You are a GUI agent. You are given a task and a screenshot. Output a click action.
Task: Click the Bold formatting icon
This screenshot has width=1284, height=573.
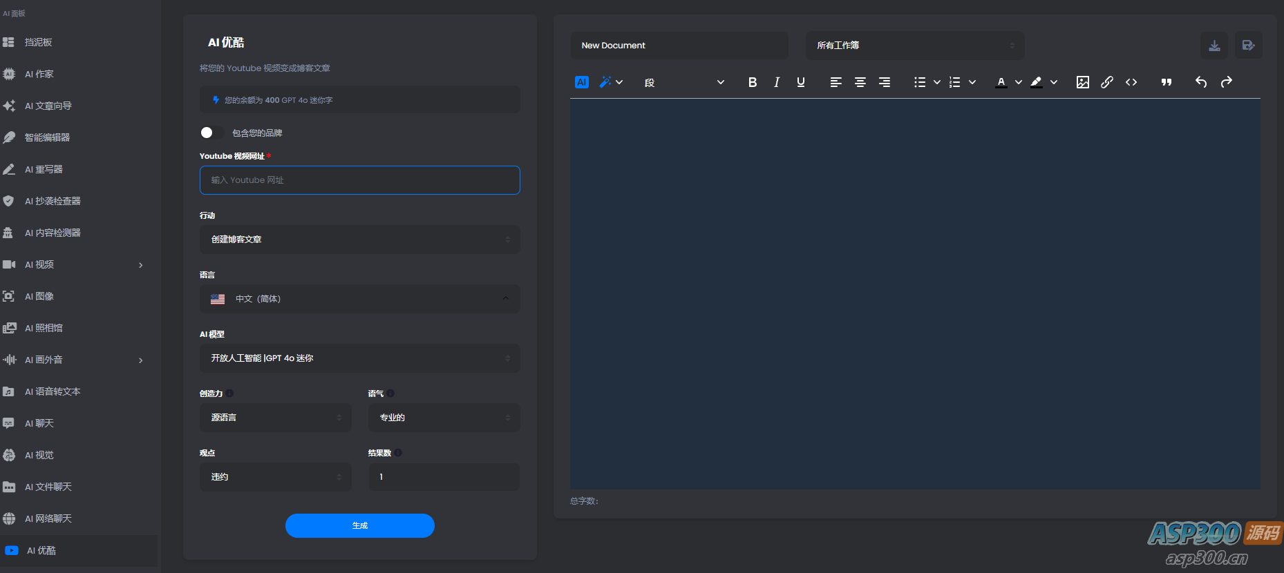(x=753, y=82)
